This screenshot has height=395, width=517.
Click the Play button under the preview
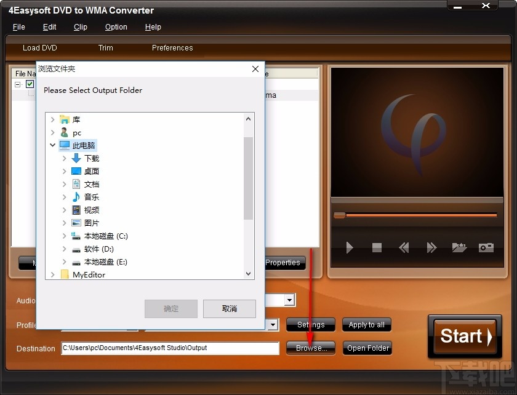348,248
